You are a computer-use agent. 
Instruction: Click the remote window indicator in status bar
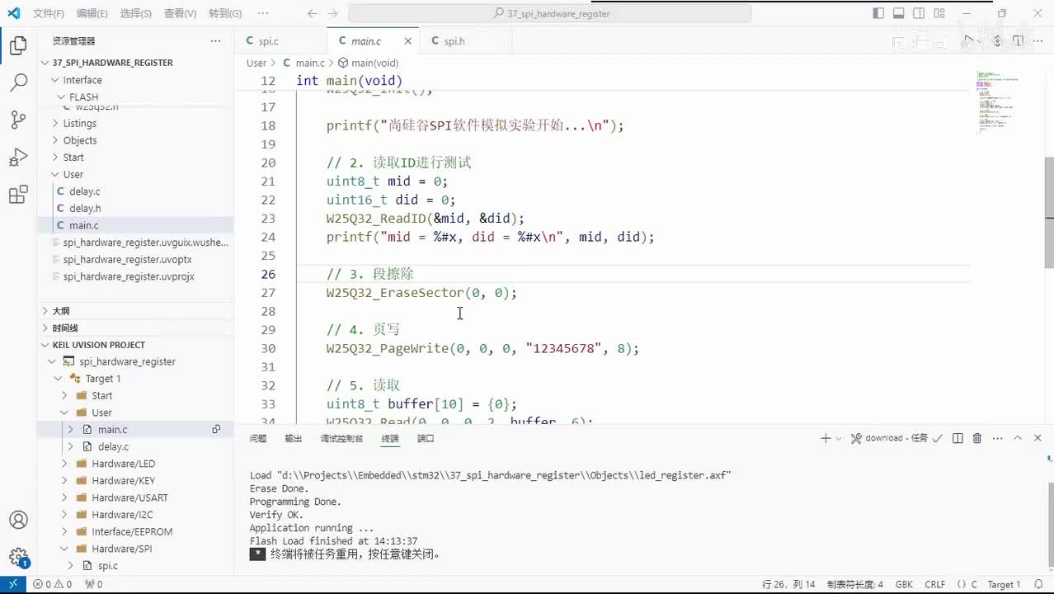pos(12,584)
